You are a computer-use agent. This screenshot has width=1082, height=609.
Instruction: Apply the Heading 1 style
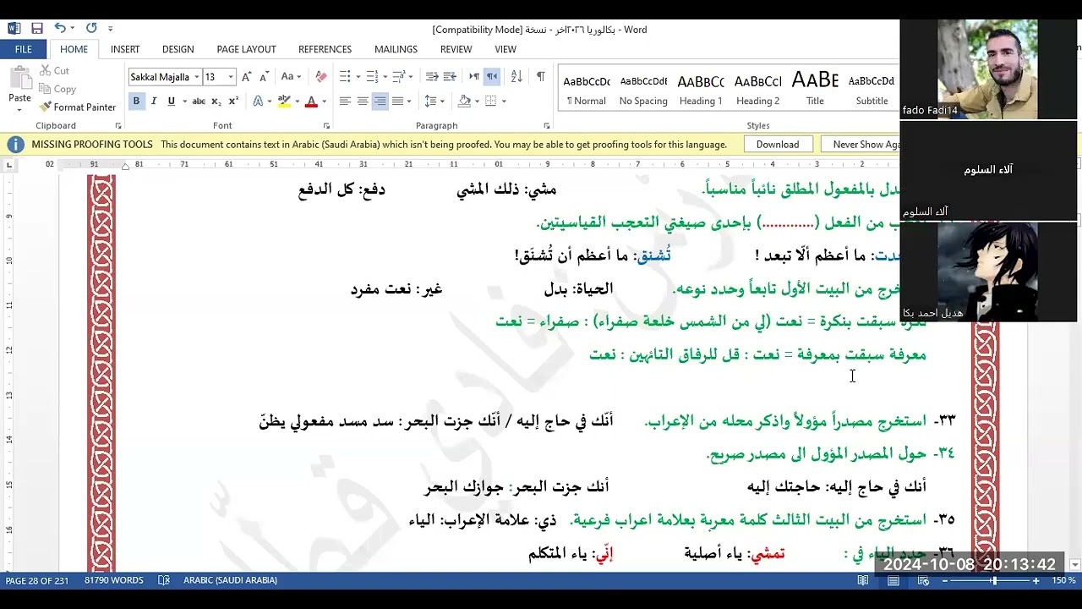click(x=701, y=89)
